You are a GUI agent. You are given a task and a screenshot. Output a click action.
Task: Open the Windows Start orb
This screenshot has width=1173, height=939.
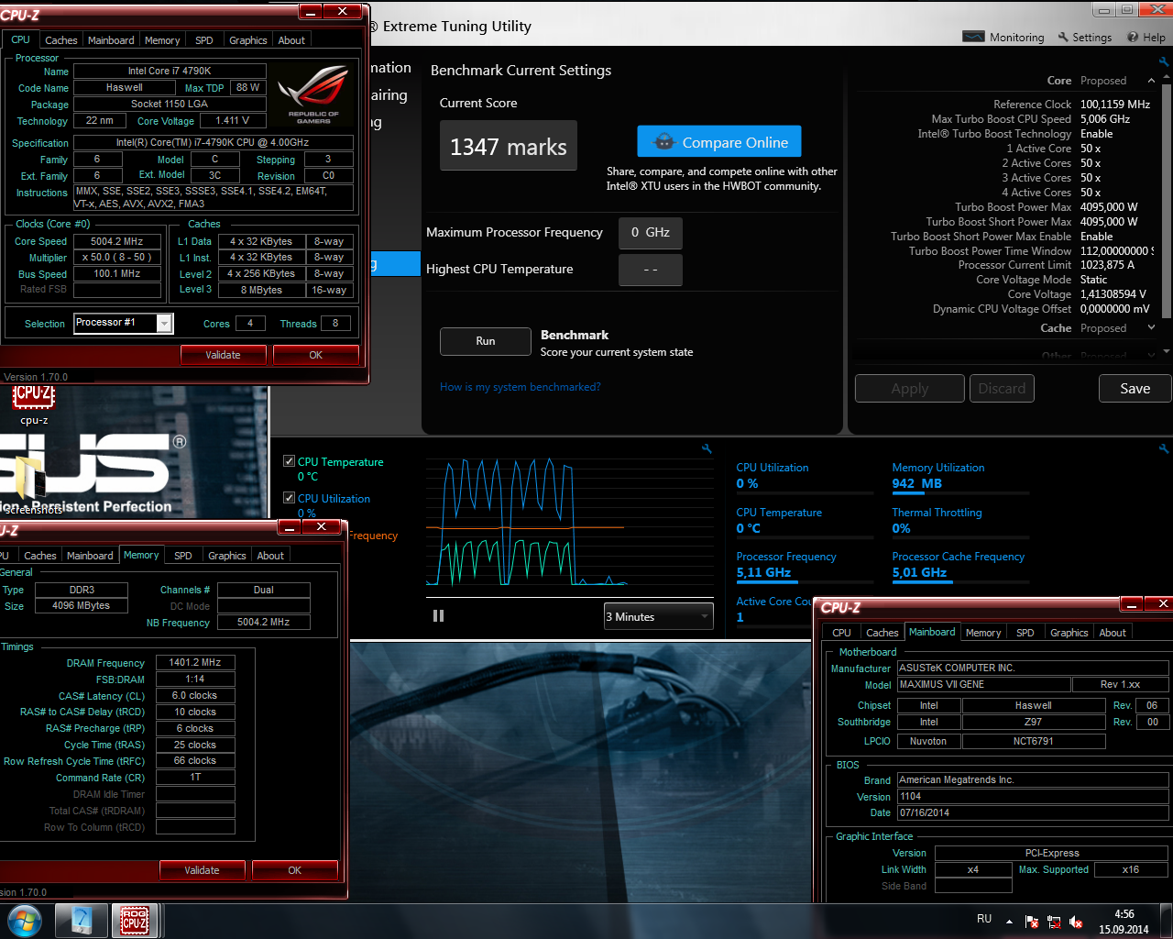(x=24, y=920)
